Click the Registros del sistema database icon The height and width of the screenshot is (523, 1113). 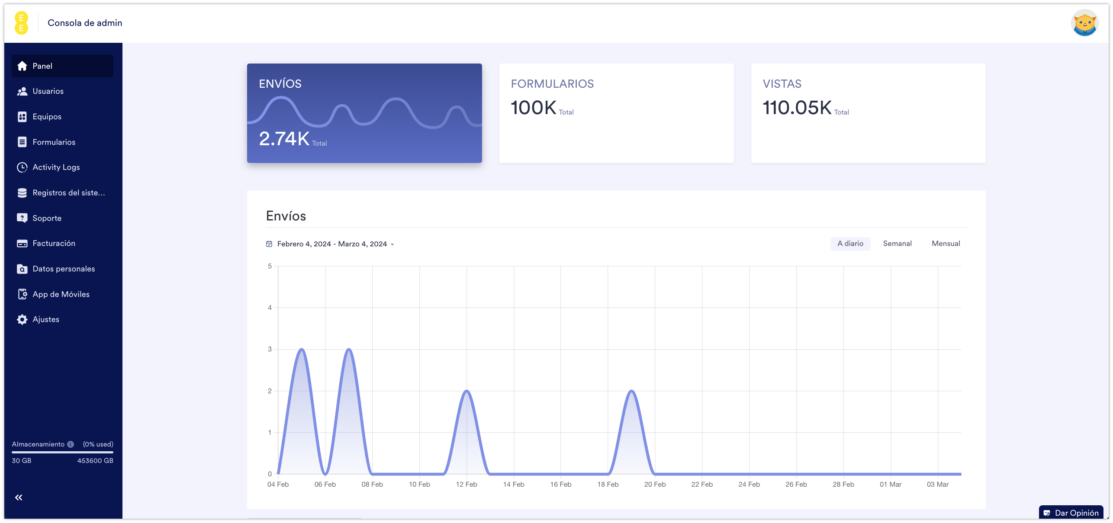tap(22, 193)
